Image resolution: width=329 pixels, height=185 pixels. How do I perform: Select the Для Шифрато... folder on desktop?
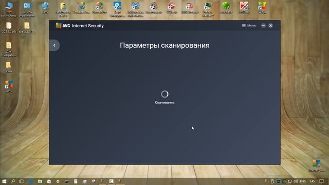(x=9, y=49)
